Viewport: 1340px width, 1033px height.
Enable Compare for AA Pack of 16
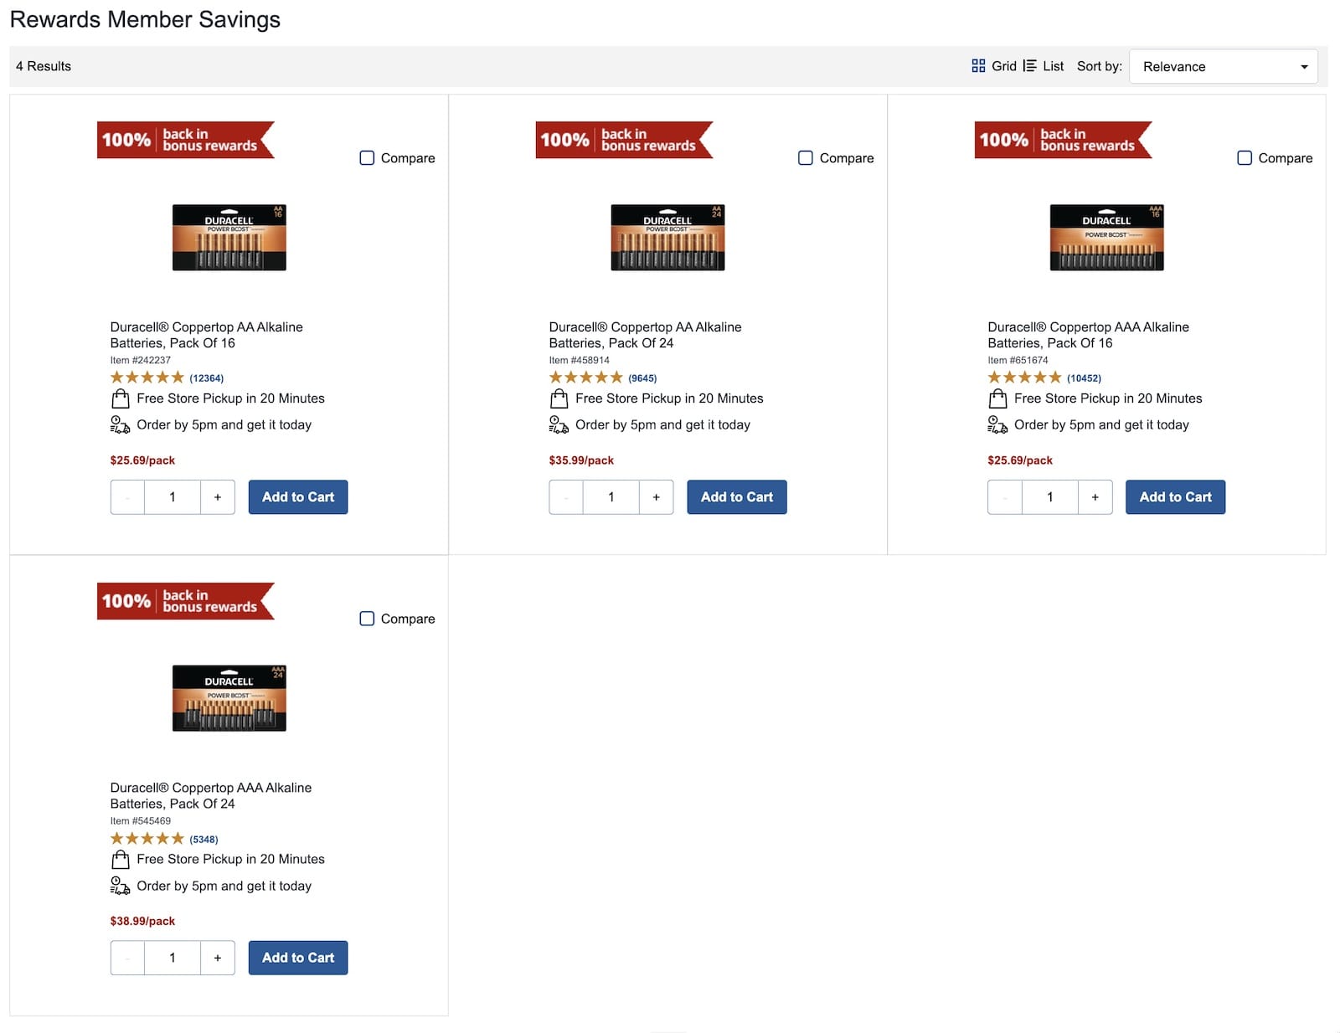tap(366, 157)
